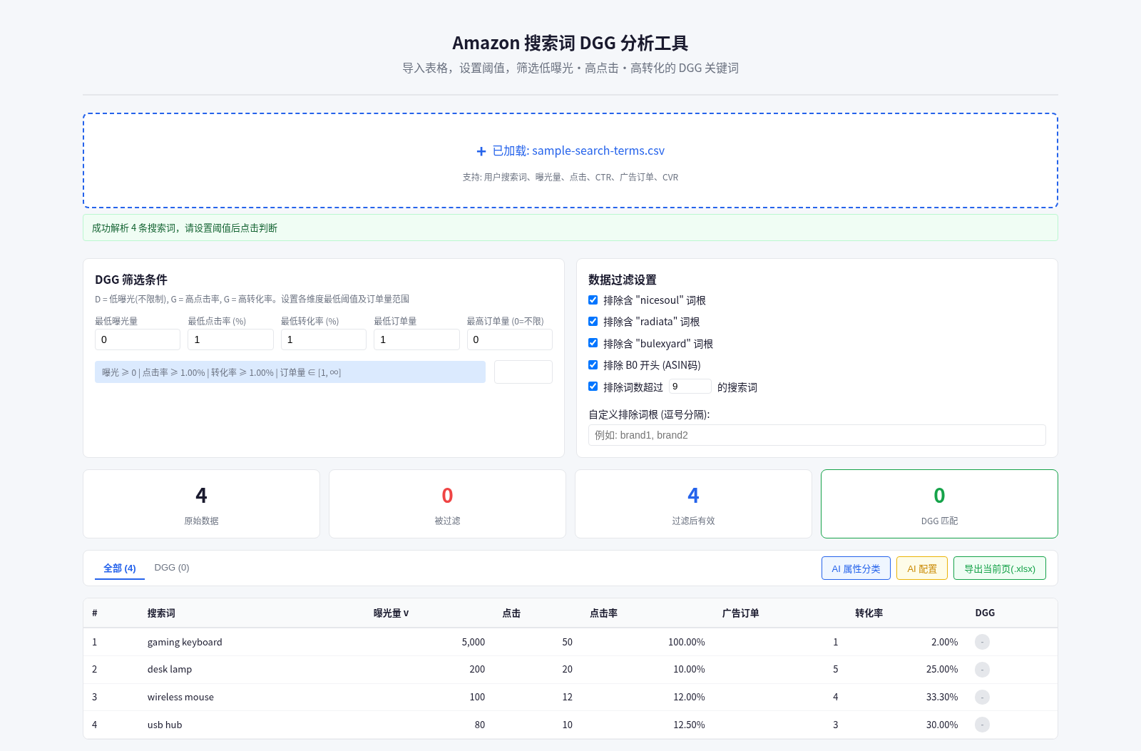Click the 2.00% conversion rate value
This screenshot has height=751, width=1141.
coord(945,642)
